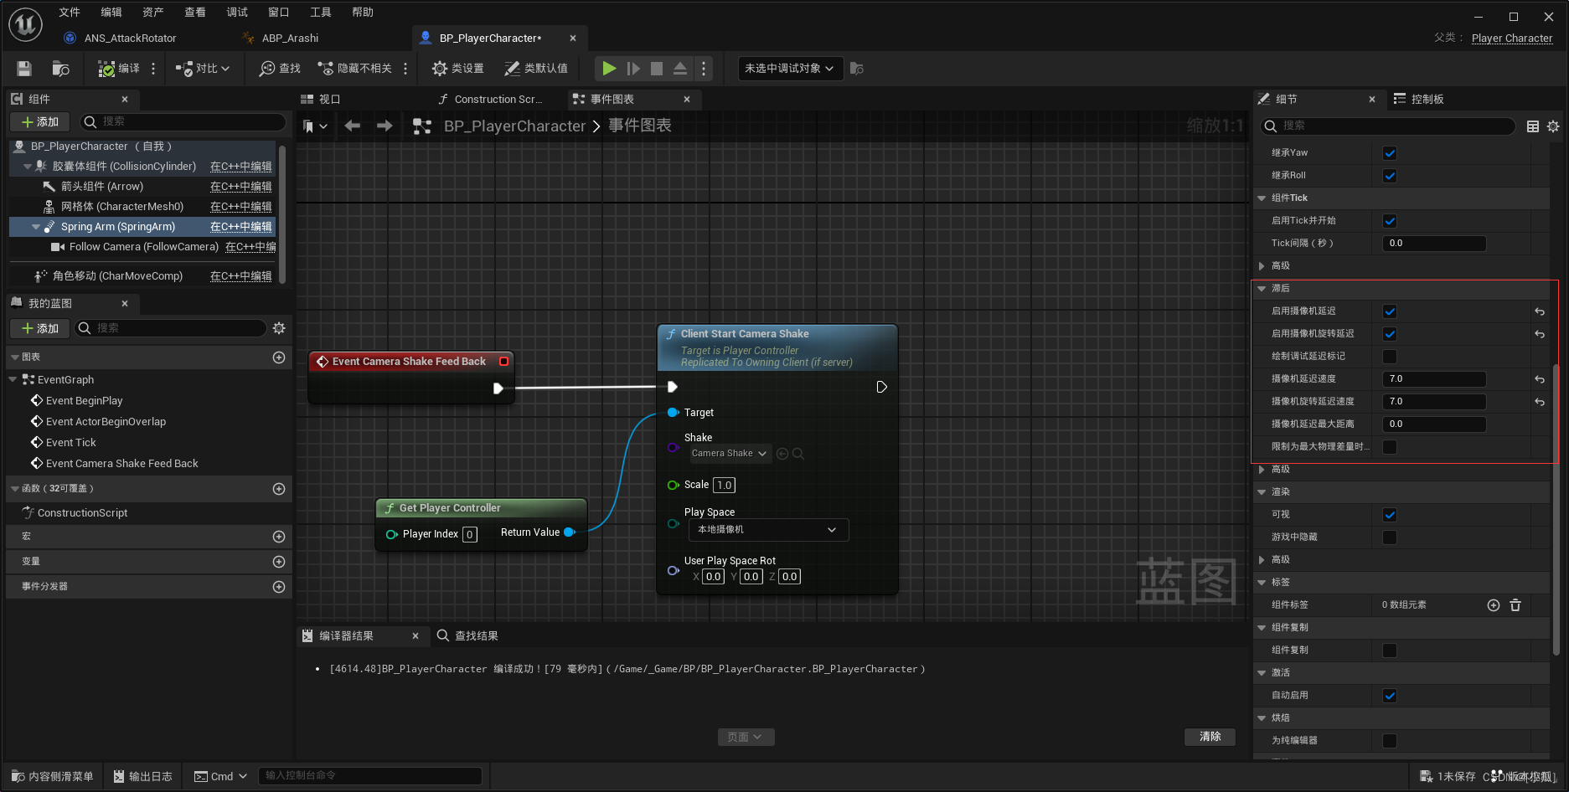Click Player Index value on Get Player Controller
The image size is (1569, 792).
click(470, 535)
